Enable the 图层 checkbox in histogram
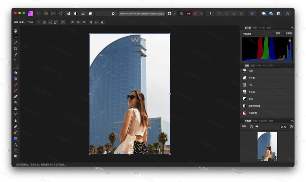 pos(274,33)
